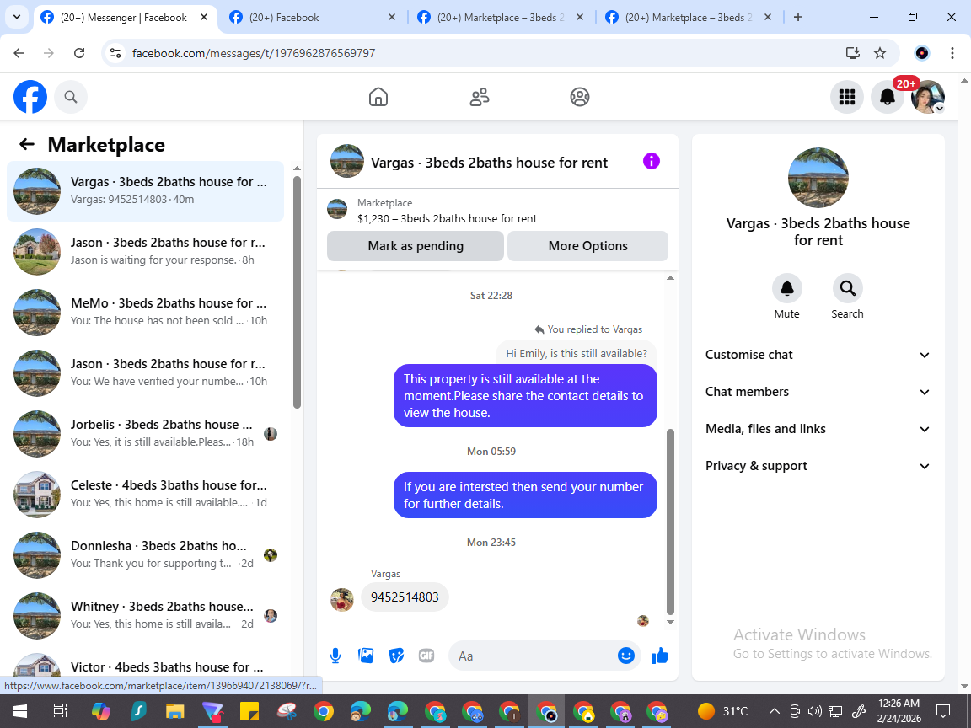The height and width of the screenshot is (728, 971).
Task: Mute the conversation with bell icon
Action: (786, 288)
